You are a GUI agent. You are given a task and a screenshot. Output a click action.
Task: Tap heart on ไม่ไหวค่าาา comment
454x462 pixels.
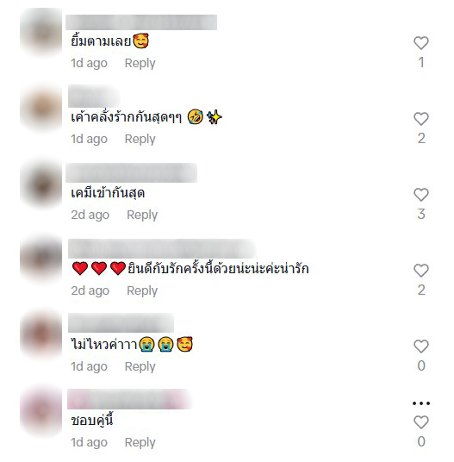[421, 346]
